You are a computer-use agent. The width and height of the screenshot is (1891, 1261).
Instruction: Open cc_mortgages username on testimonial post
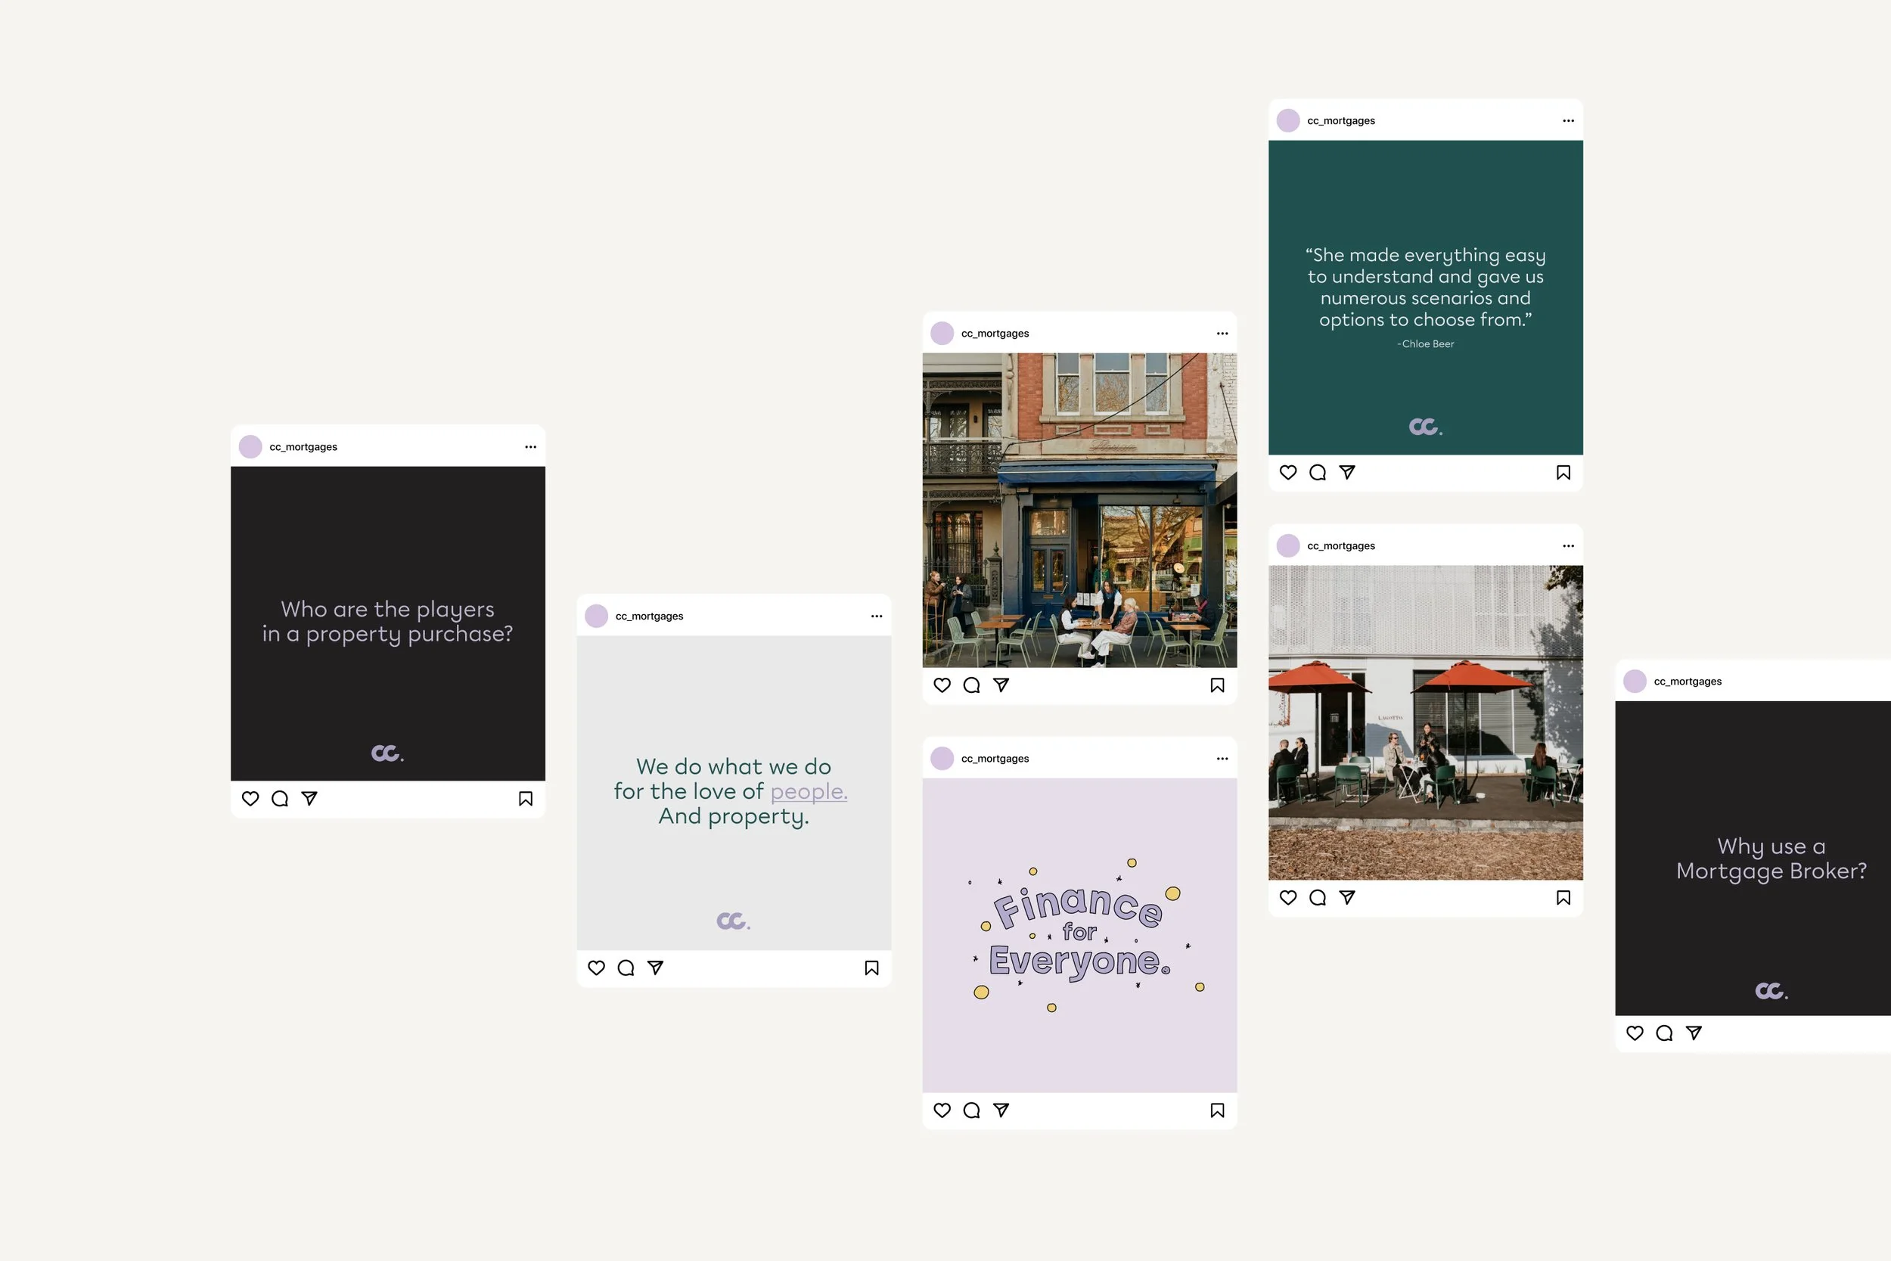[1340, 120]
